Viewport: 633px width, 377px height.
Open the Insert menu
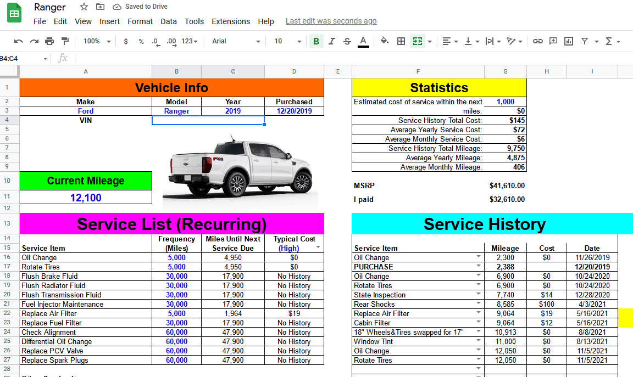(x=110, y=21)
